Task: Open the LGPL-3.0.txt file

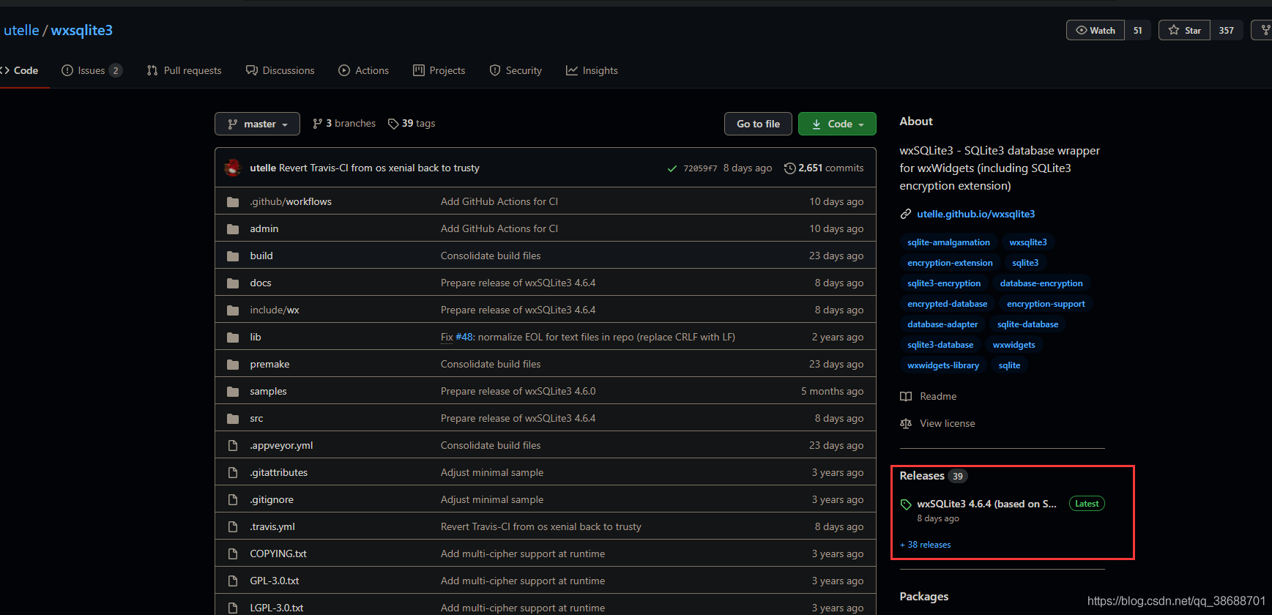Action: 277,608
